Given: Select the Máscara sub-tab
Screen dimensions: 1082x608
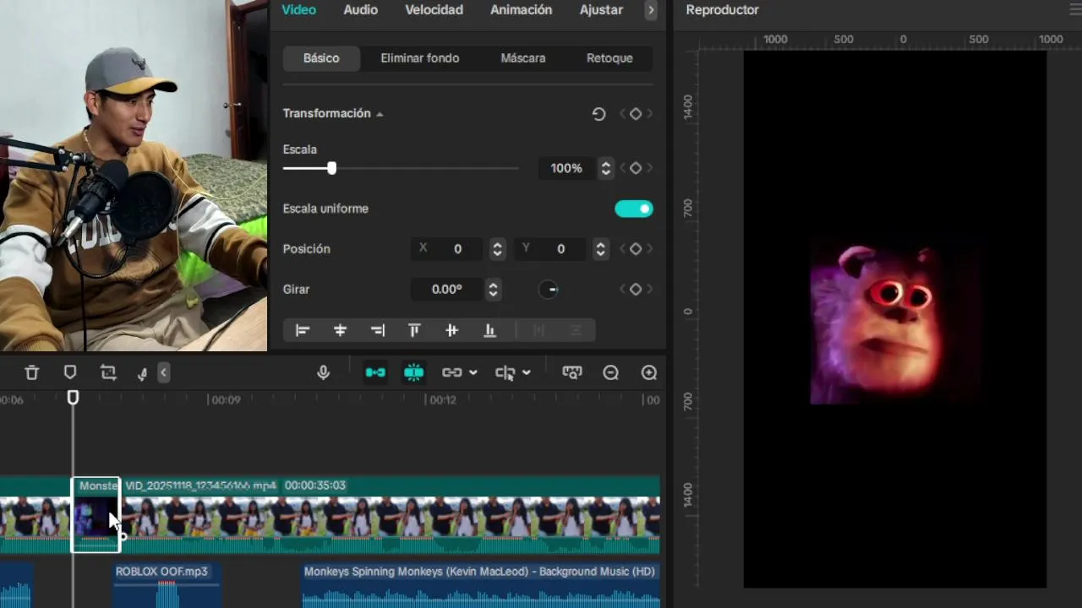Looking at the screenshot, I should (x=523, y=58).
